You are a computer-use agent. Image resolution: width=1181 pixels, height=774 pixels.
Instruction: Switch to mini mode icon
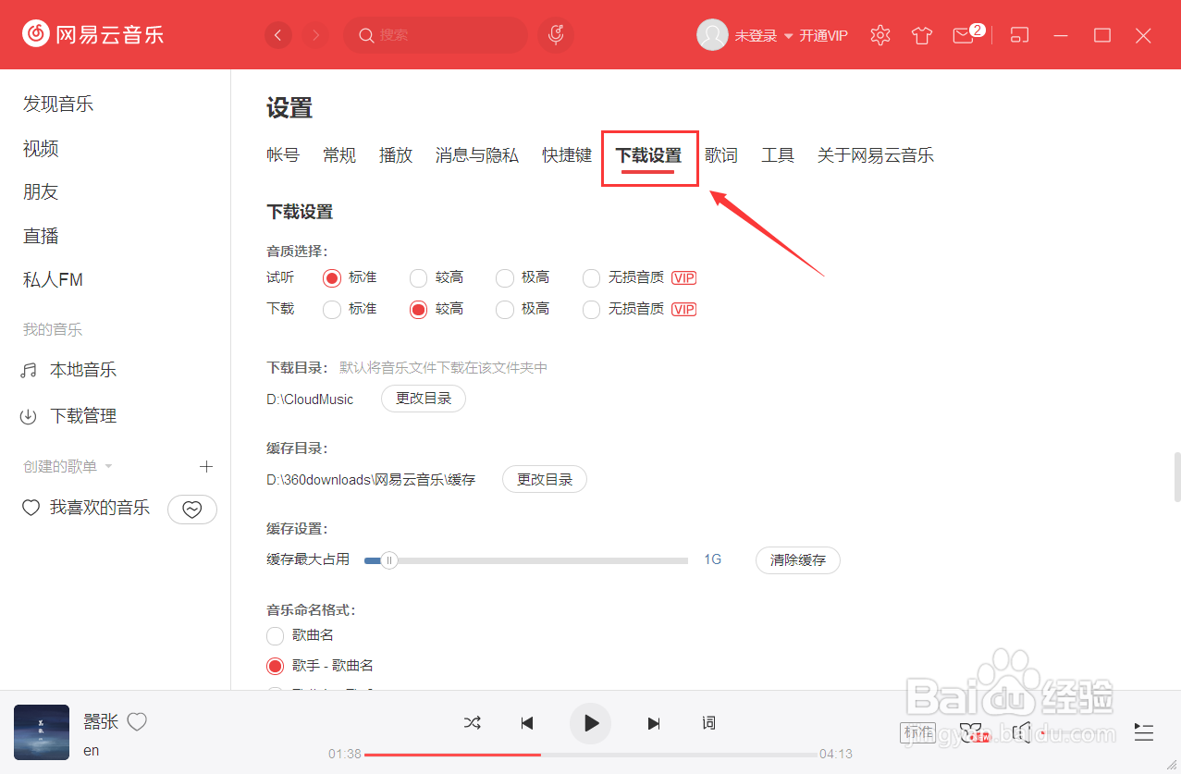coord(1019,35)
